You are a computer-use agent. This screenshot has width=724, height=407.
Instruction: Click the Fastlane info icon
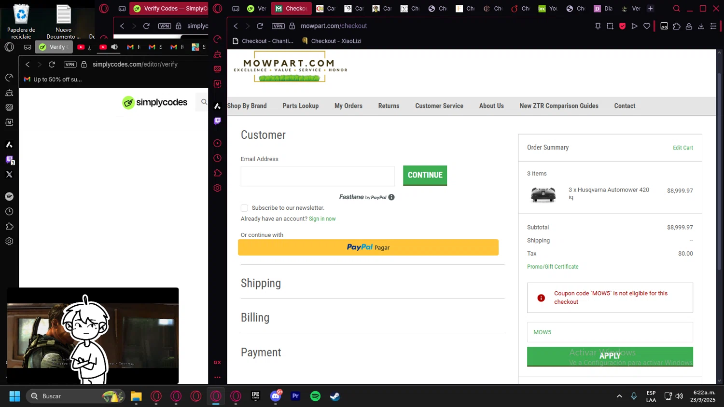click(391, 197)
